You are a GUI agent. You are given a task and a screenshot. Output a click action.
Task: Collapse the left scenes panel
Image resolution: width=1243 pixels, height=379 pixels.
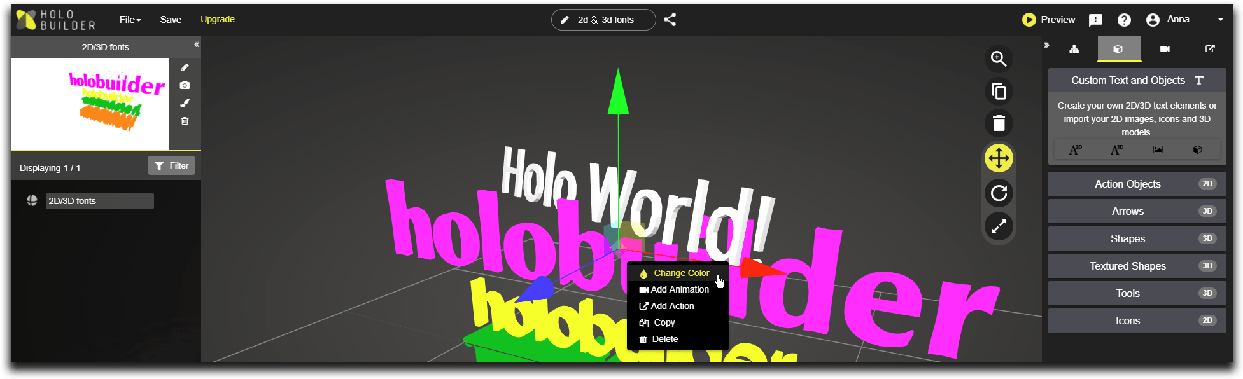[196, 45]
